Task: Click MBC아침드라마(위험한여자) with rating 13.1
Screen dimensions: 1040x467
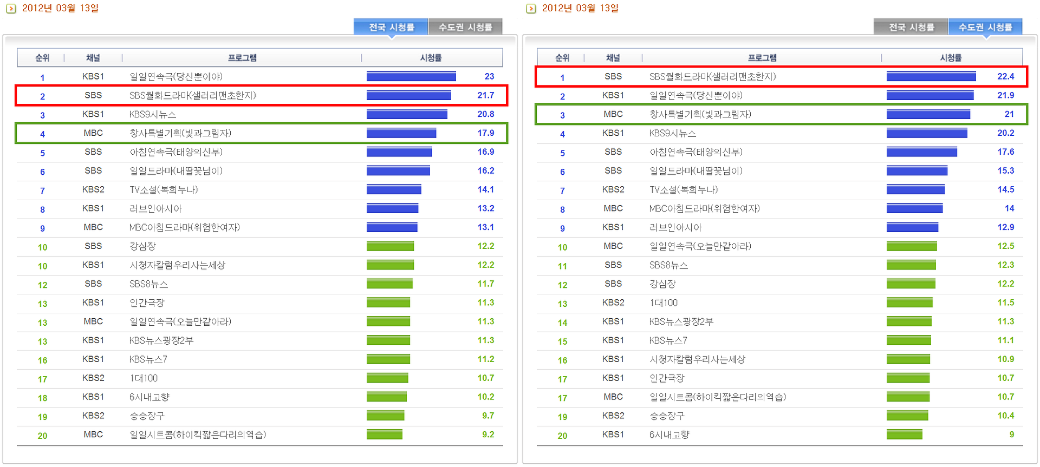Action: click(185, 227)
